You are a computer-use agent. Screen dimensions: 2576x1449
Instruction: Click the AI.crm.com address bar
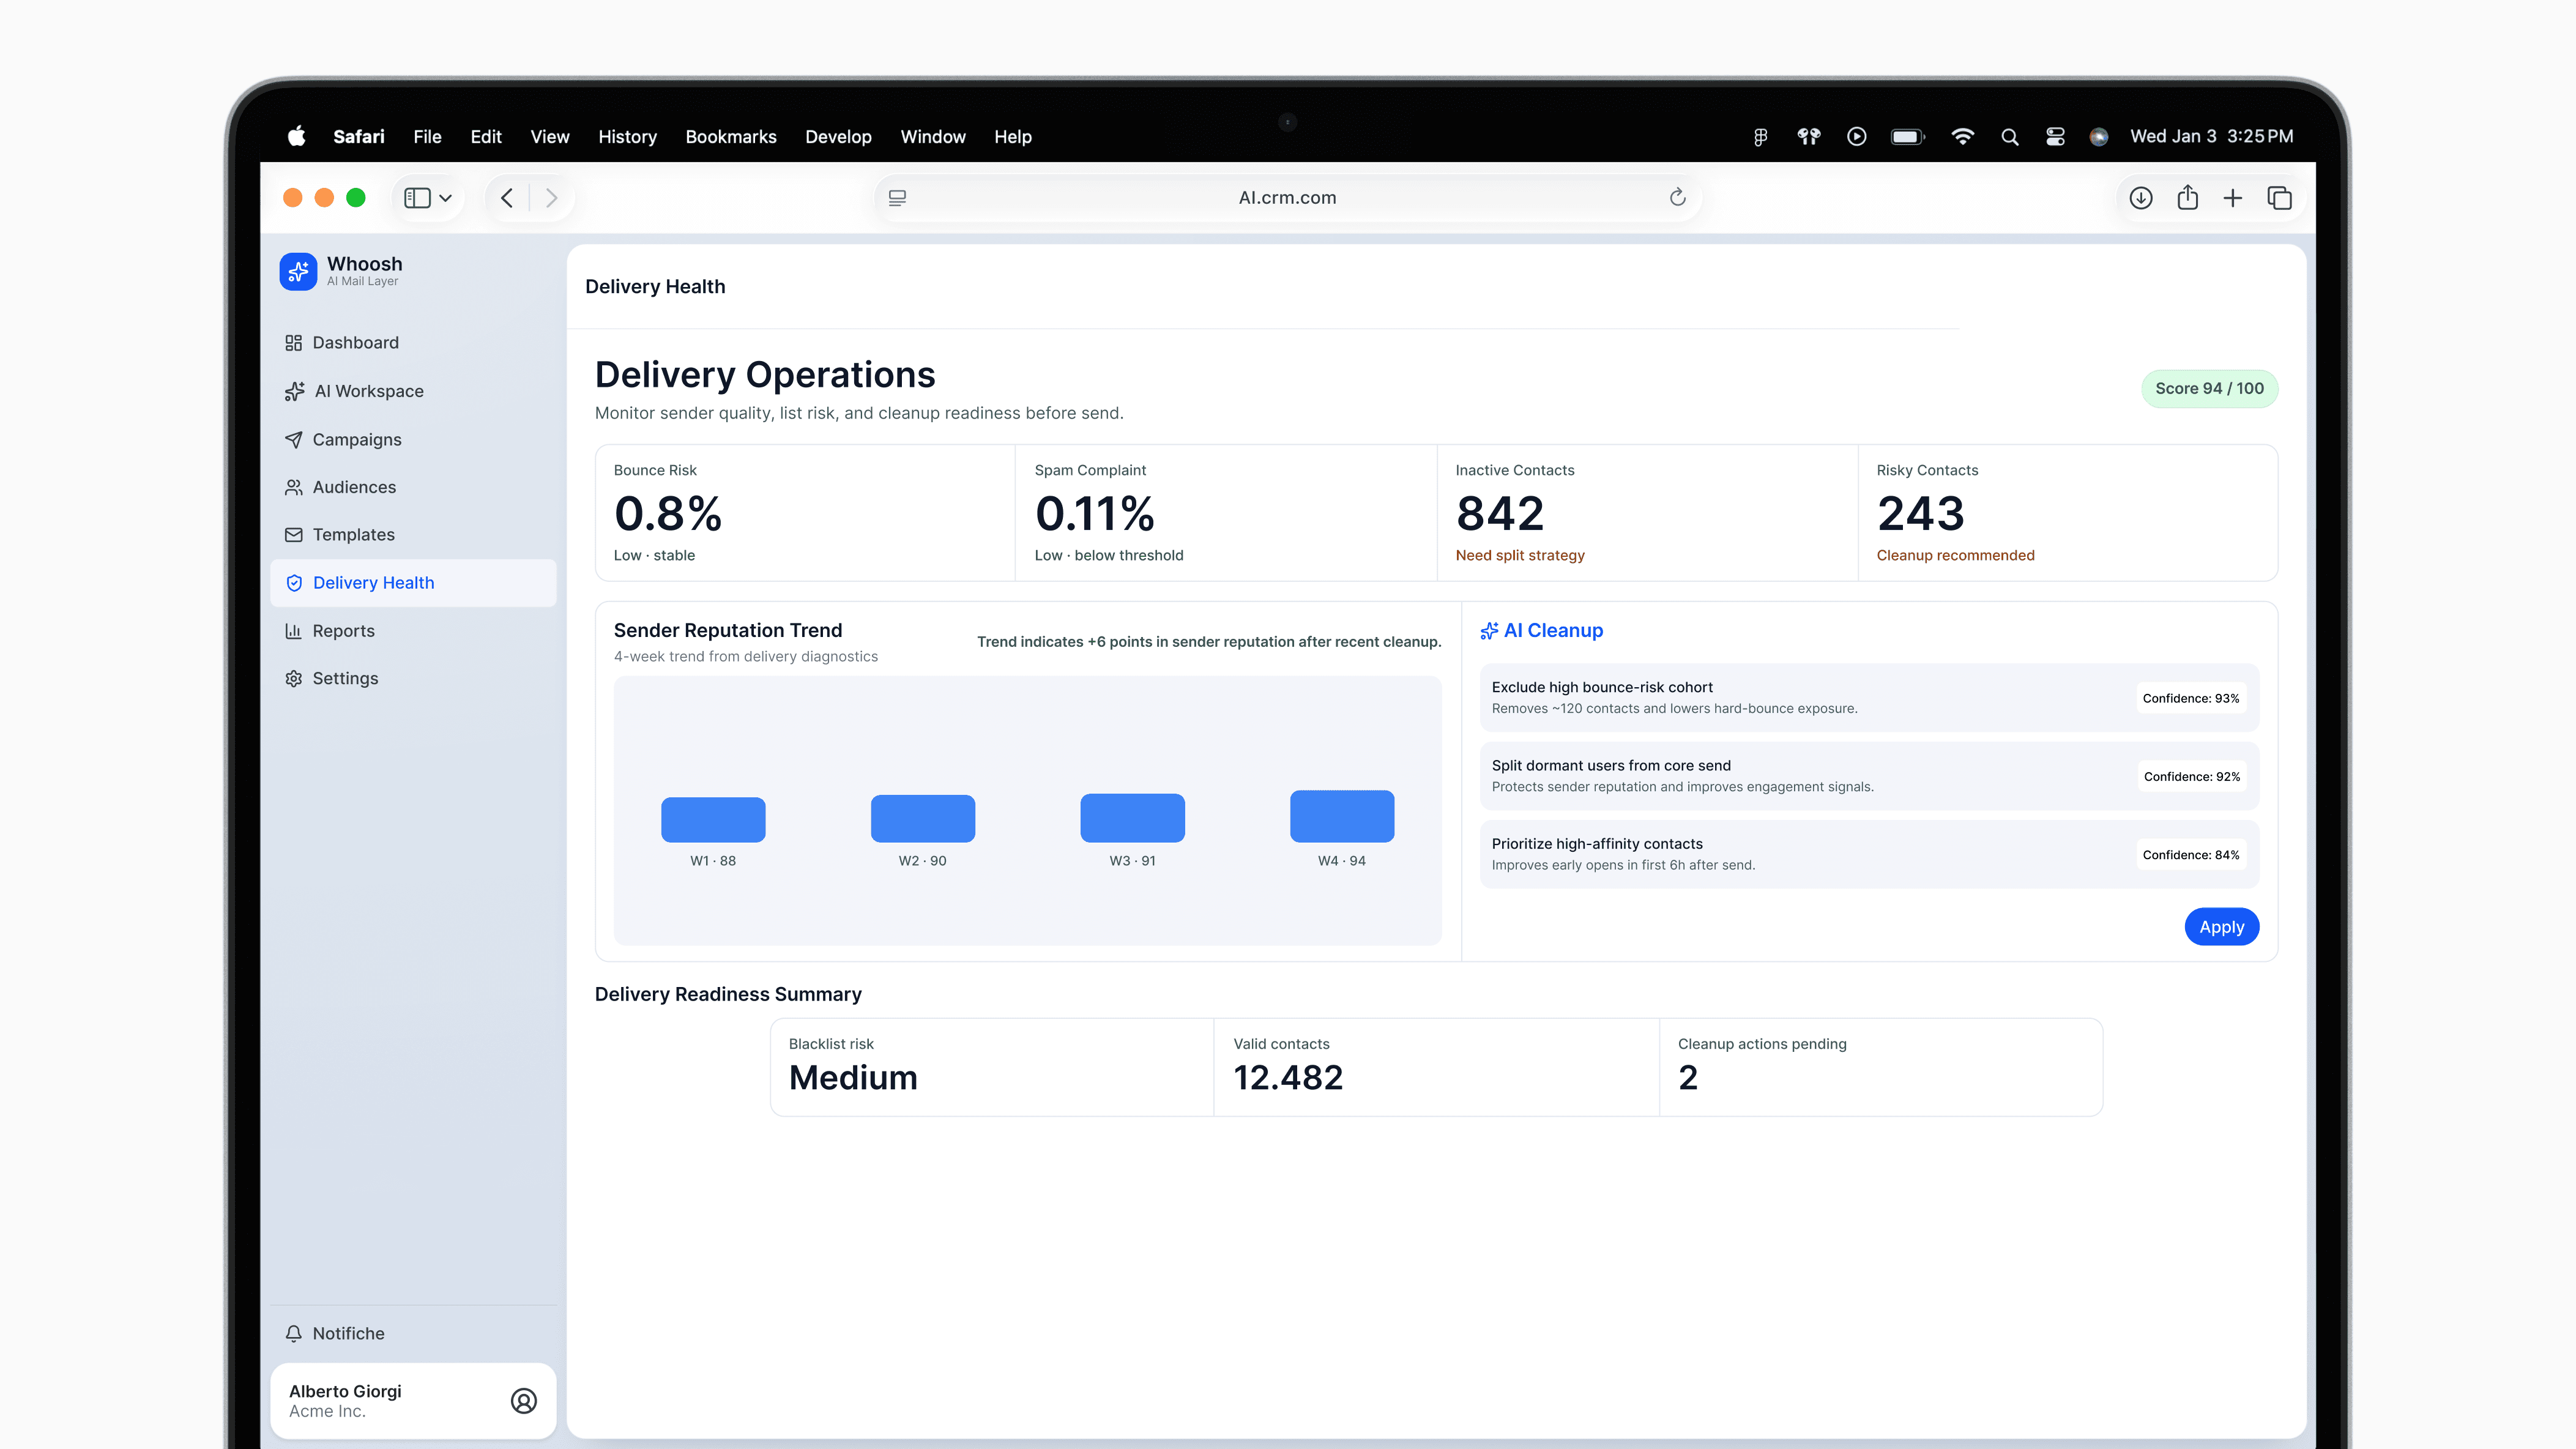(x=1288, y=198)
